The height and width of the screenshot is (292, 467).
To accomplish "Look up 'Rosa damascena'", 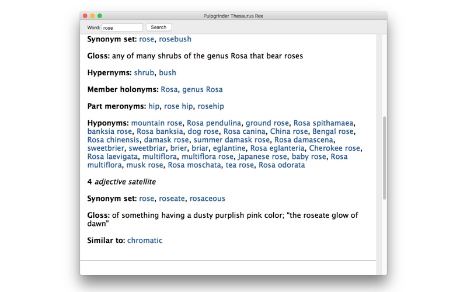I will 304,140.
